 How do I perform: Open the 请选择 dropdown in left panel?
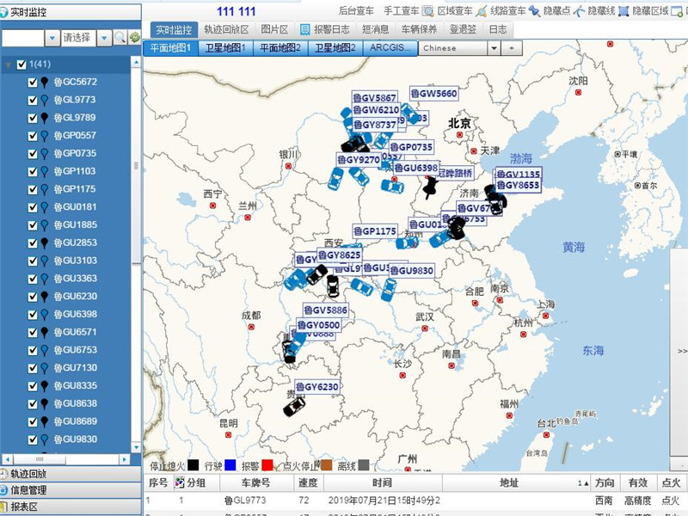(x=103, y=38)
